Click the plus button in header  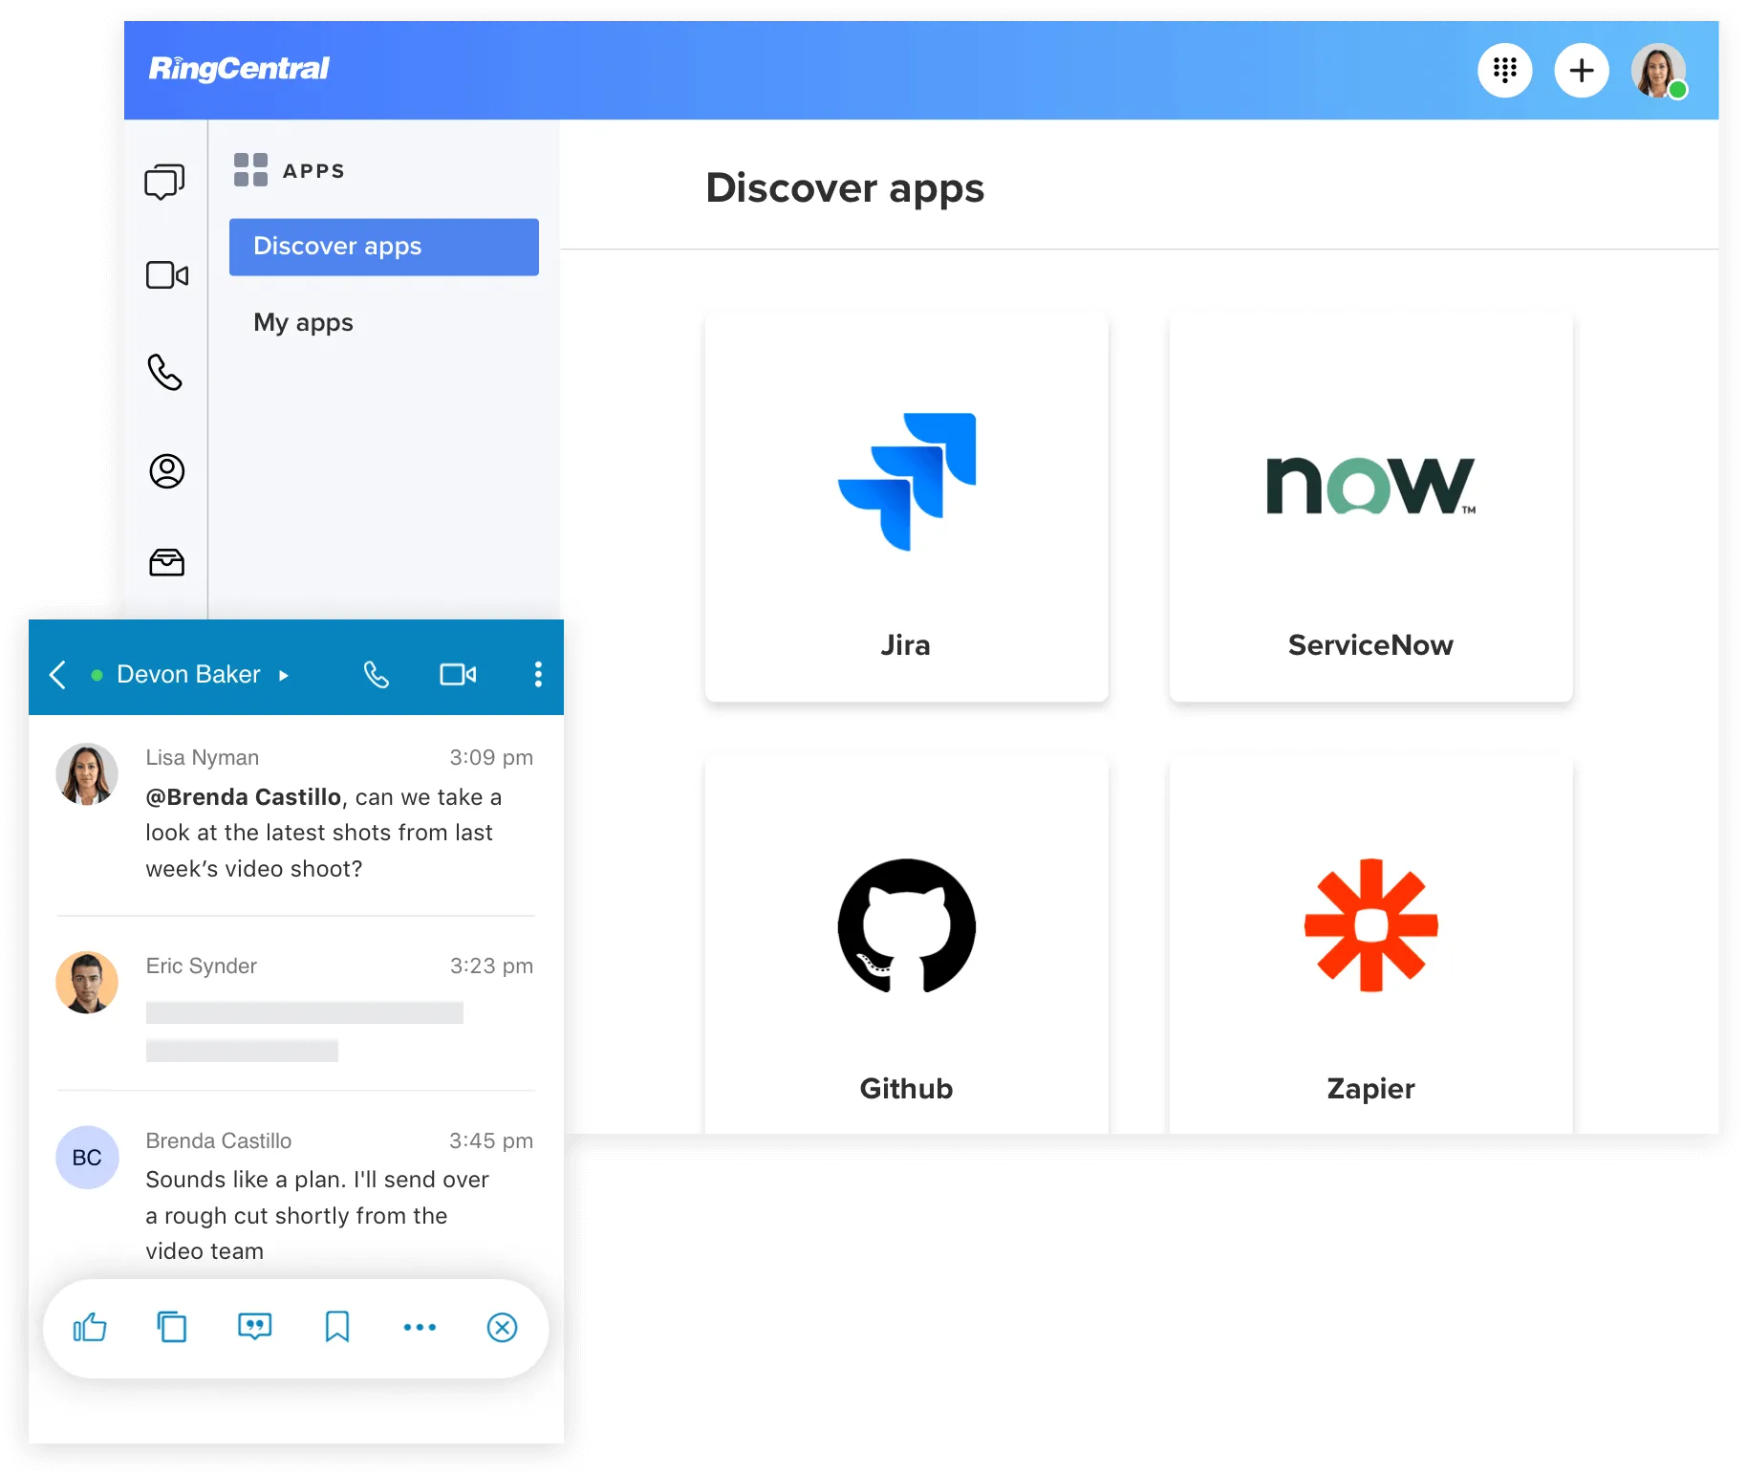1581,70
